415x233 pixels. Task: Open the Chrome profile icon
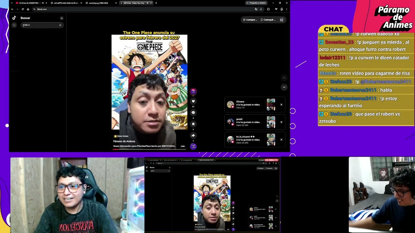[x=281, y=9]
